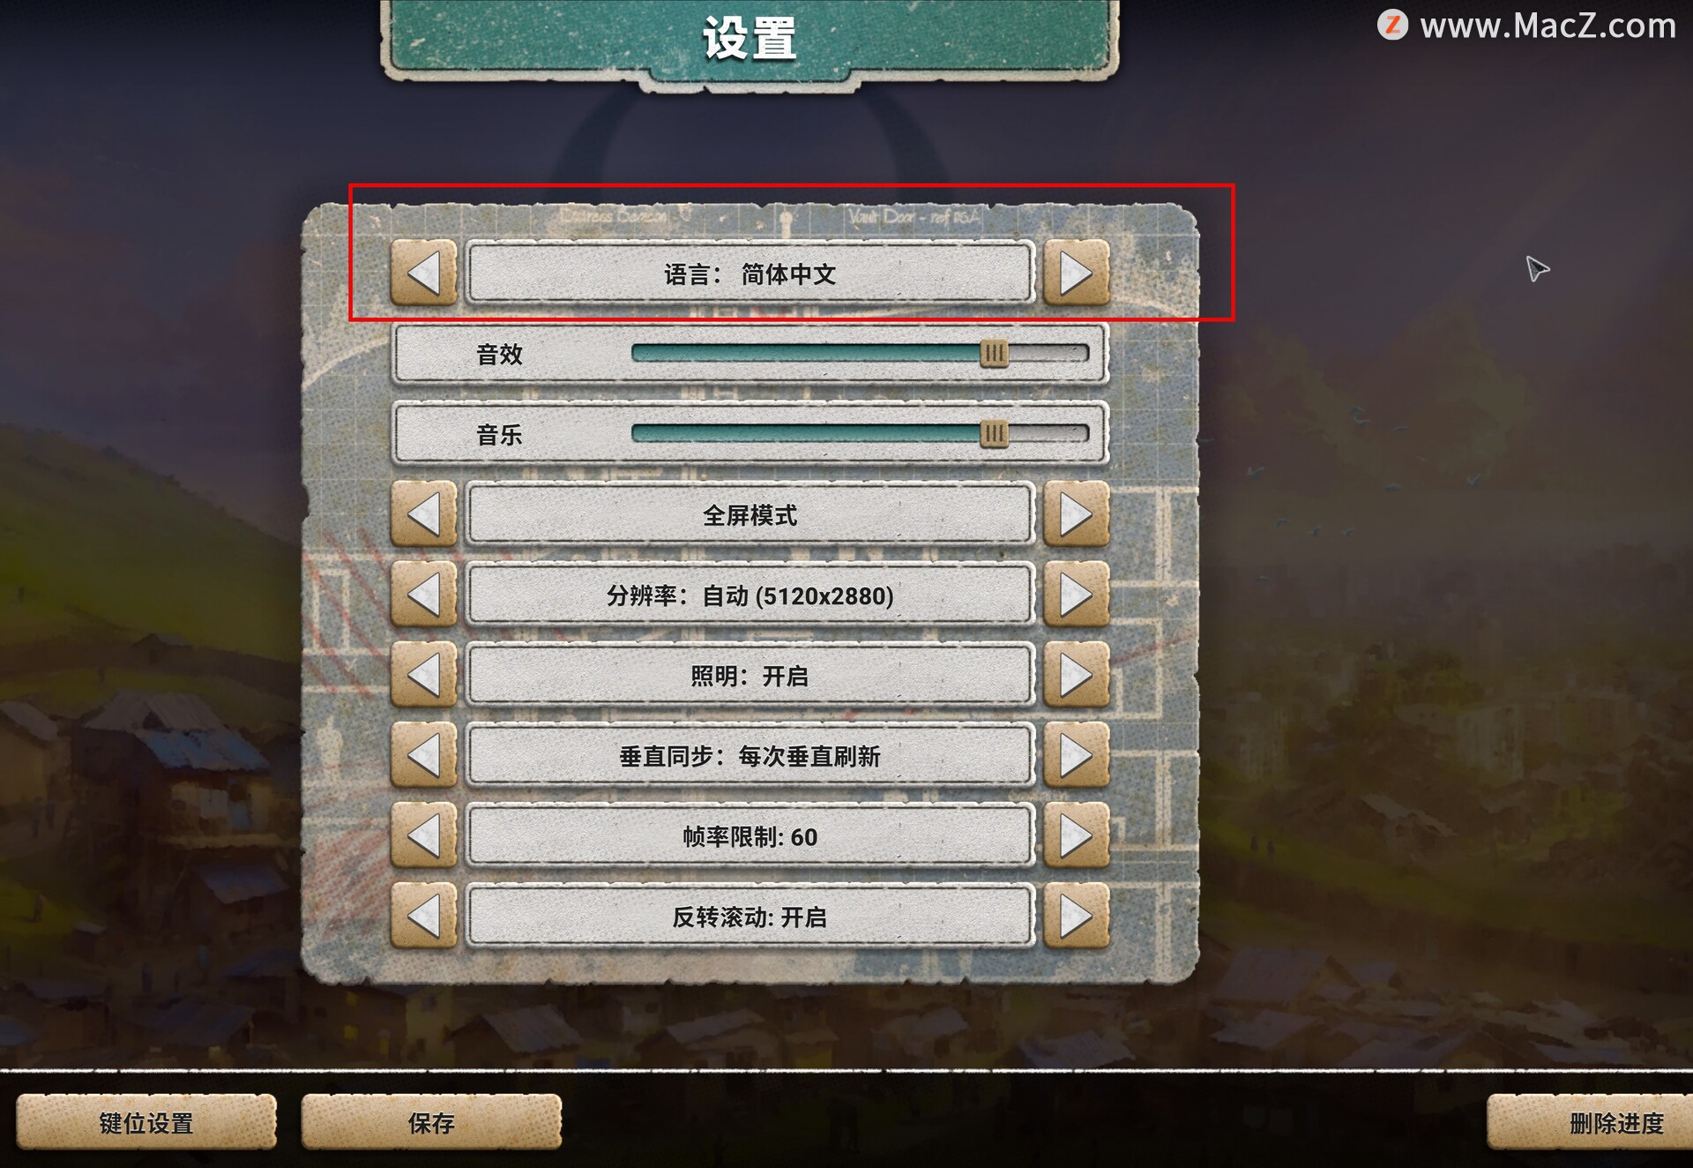Click the 语言: 简体中文 option bar
1693x1168 pixels.
pos(750,273)
